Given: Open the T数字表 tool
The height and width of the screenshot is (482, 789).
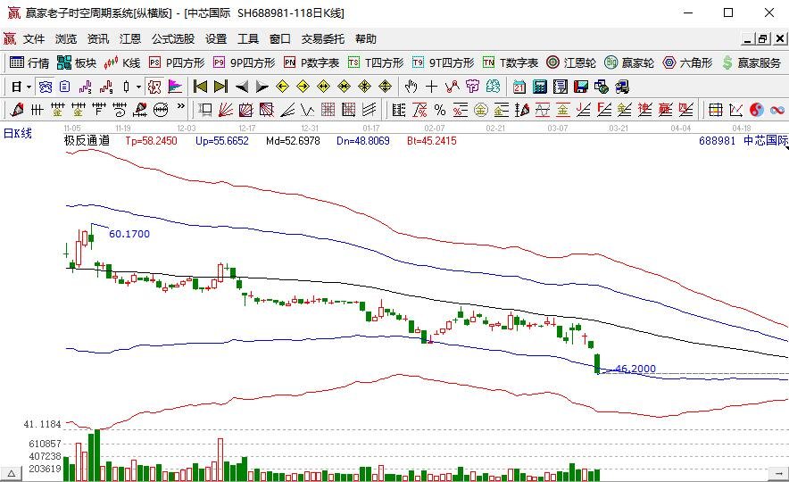Looking at the screenshot, I should [x=511, y=62].
